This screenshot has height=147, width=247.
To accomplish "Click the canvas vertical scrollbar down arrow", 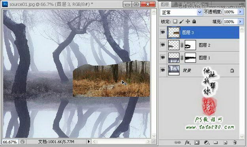I will (x=154, y=136).
